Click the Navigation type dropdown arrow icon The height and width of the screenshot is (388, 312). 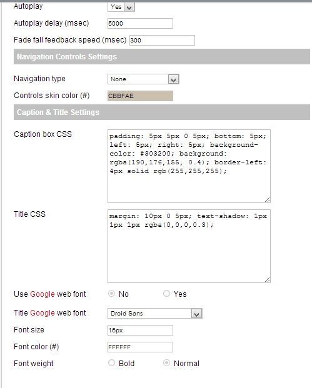click(174, 79)
